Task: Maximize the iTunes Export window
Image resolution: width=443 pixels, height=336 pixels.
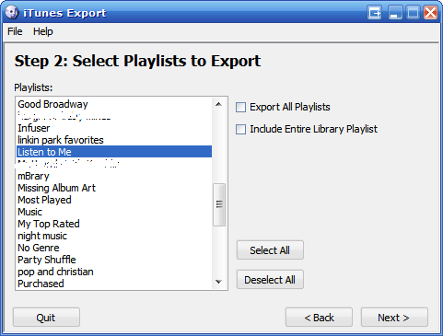Action: (x=413, y=13)
